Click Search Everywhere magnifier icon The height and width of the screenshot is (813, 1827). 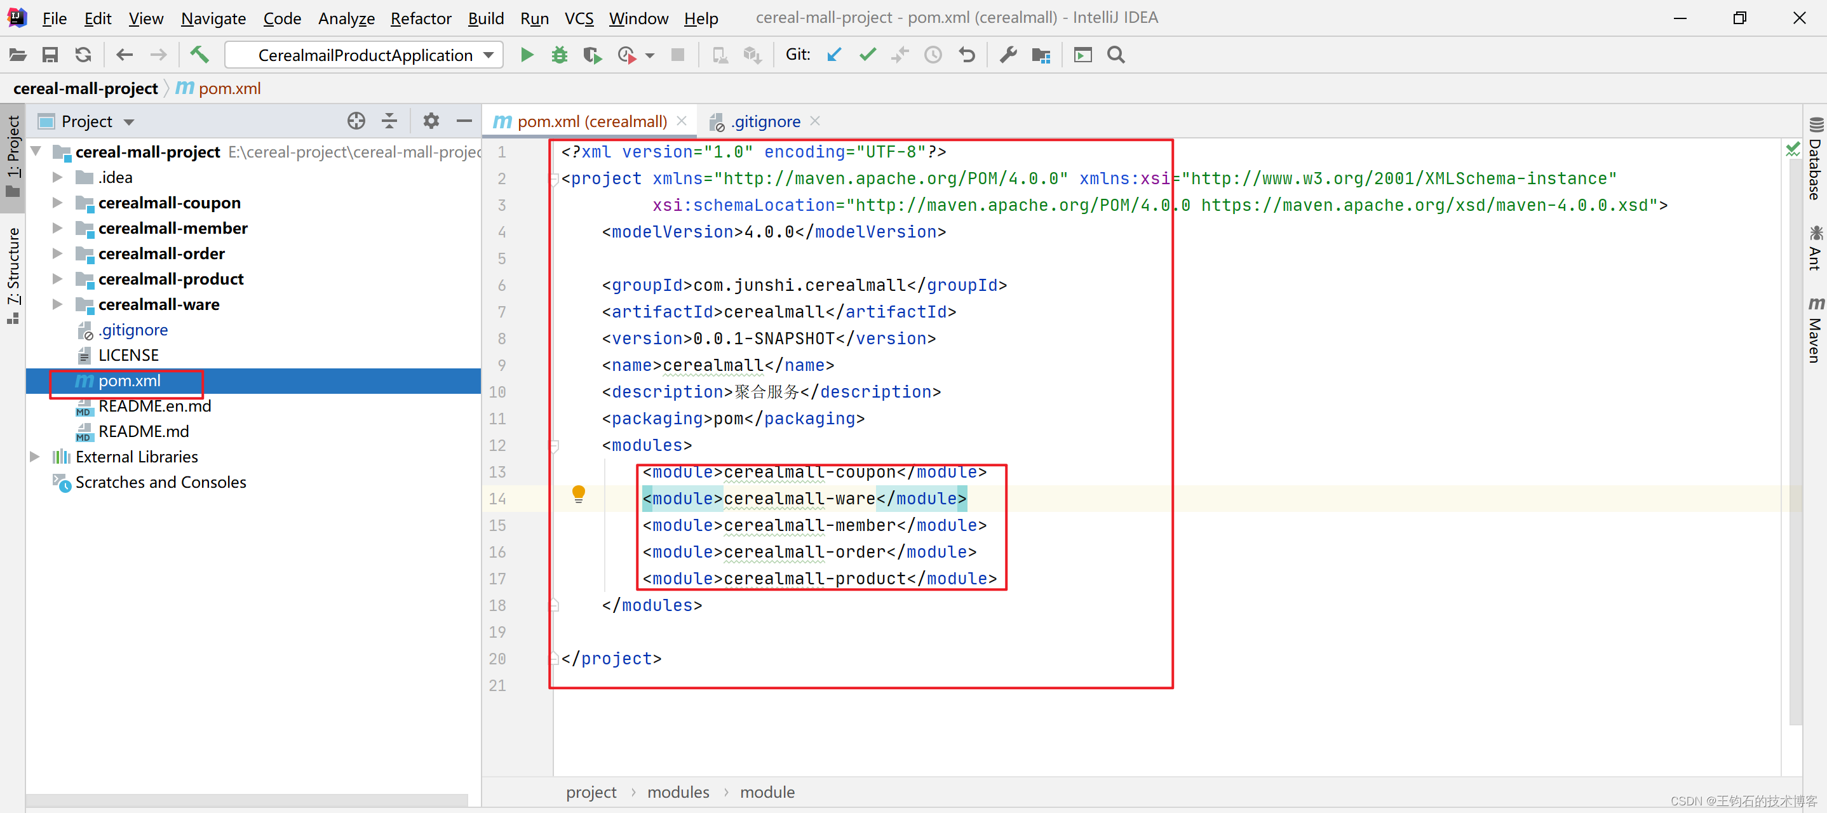click(x=1116, y=55)
